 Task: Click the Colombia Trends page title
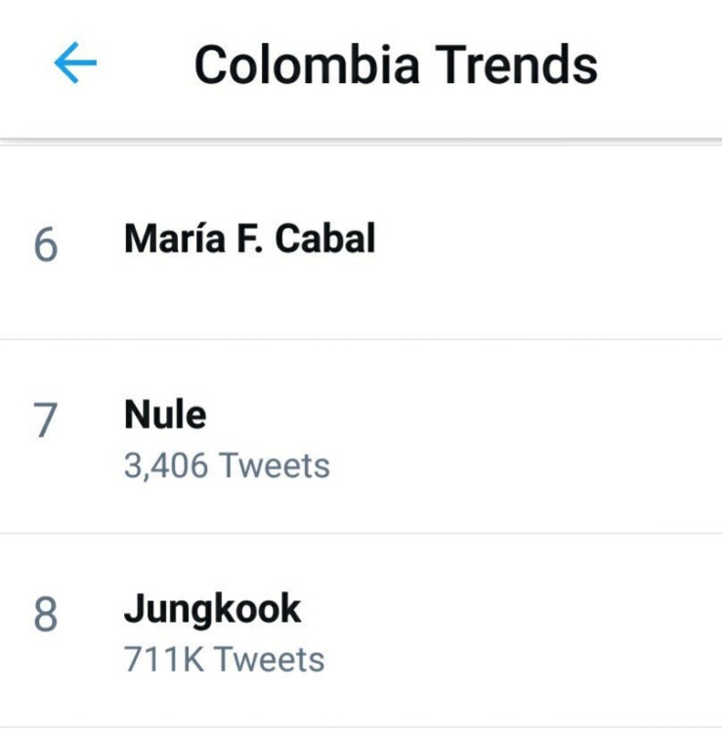pos(395,65)
